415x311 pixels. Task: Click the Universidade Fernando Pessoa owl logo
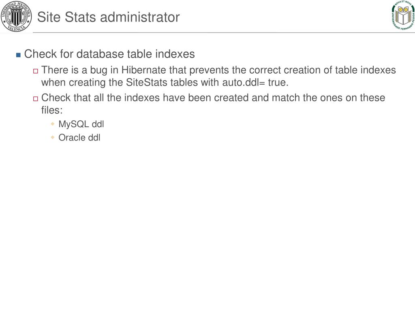point(403,15)
